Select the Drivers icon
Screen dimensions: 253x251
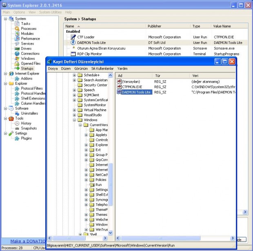(x=17, y=49)
